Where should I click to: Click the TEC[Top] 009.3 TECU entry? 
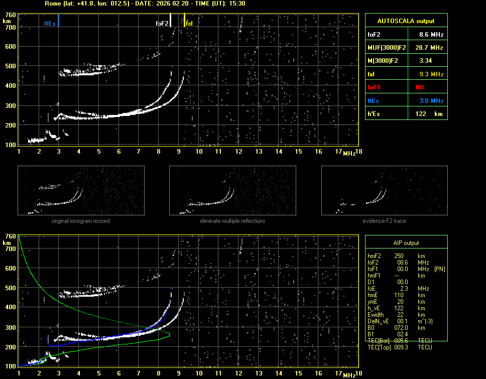(x=400, y=347)
